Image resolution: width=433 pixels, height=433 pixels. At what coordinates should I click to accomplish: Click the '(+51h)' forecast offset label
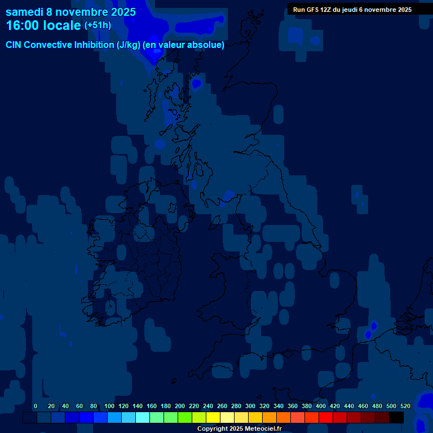[x=98, y=25]
